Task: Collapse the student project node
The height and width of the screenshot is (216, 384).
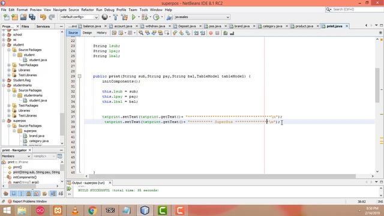Action: [x=4, y=45]
